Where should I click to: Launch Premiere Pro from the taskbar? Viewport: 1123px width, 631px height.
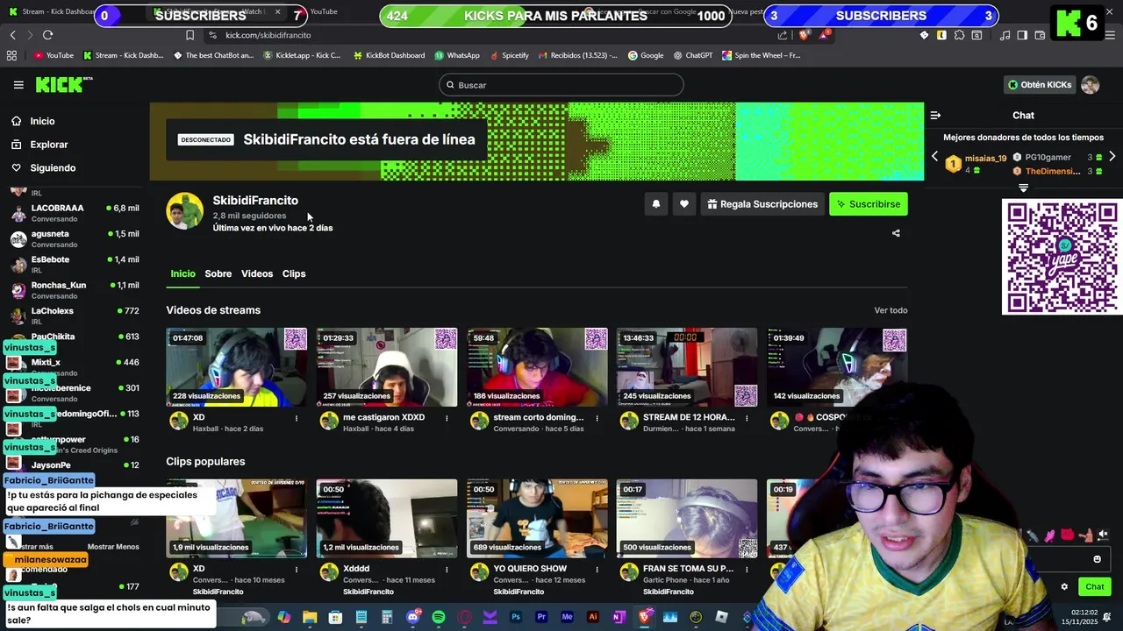541,617
